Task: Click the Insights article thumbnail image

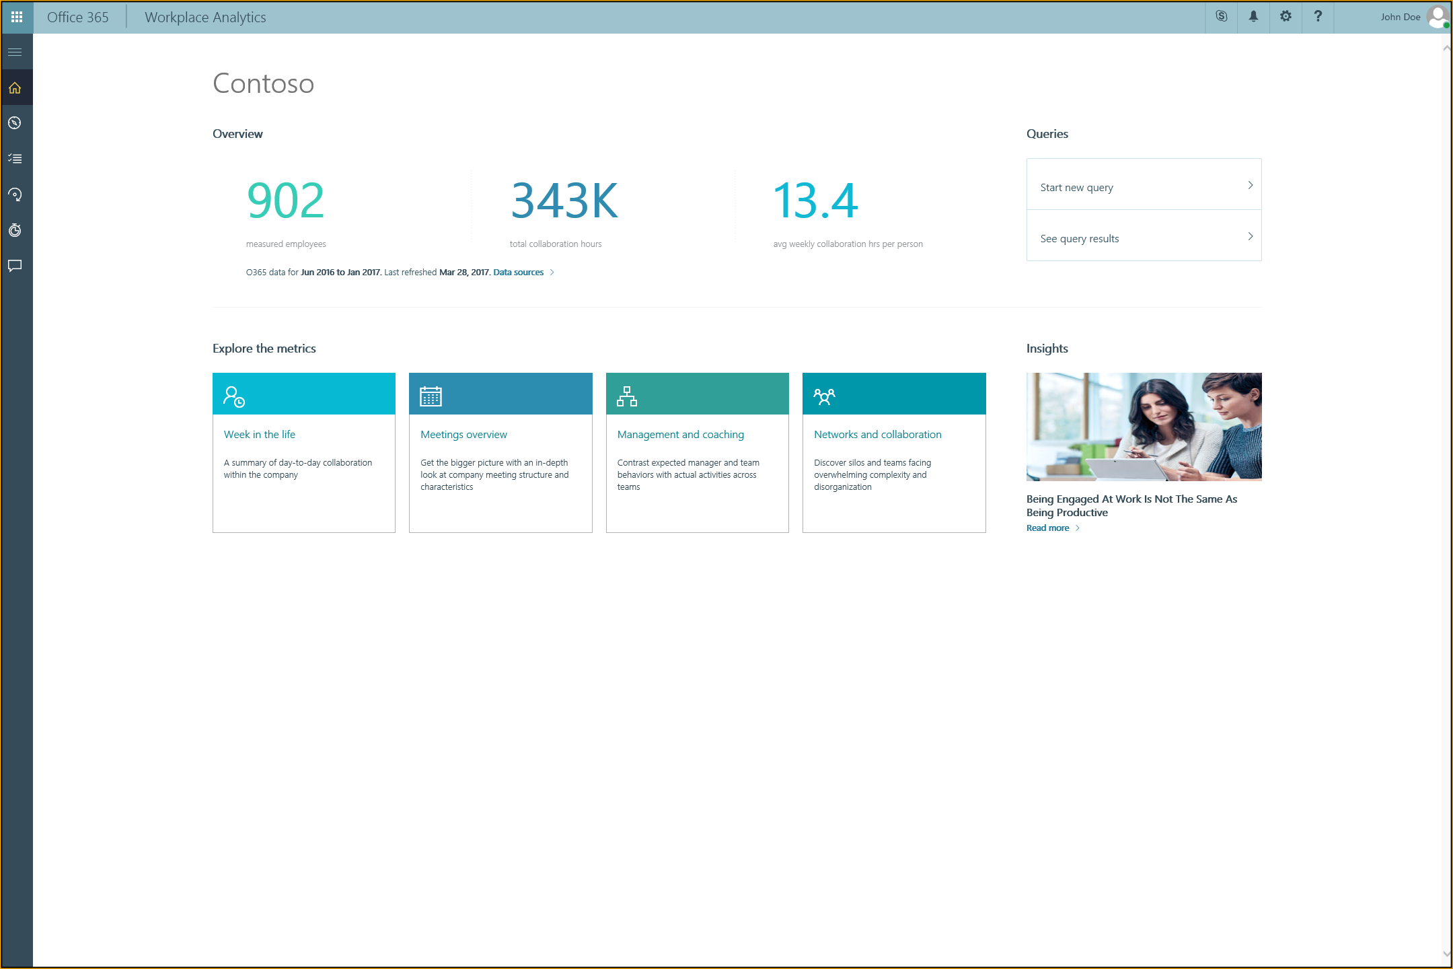Action: click(1144, 427)
